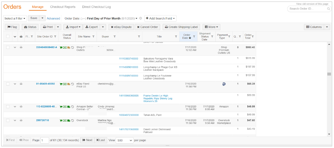Check the box for order 01-05409-45592

point(8,84)
